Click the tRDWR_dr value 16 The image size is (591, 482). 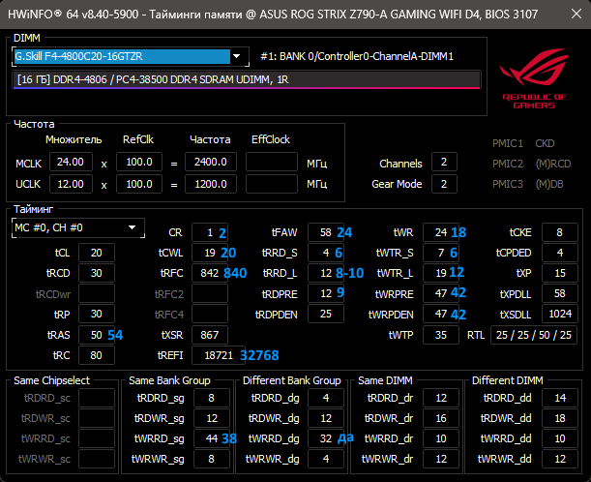441,418
